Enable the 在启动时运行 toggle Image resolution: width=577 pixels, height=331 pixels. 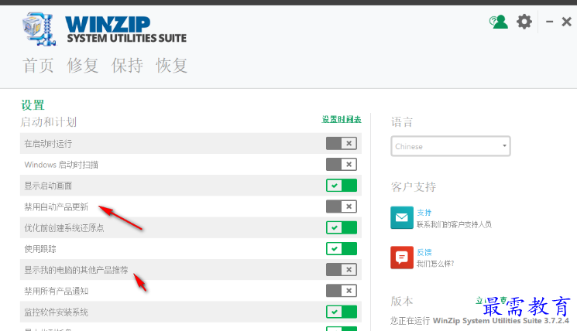coord(342,143)
